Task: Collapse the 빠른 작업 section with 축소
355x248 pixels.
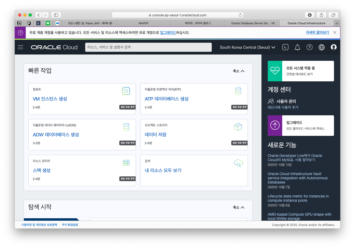Action: coord(239,71)
